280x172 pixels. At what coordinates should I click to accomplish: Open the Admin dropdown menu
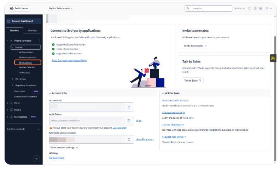[x=239, y=8]
